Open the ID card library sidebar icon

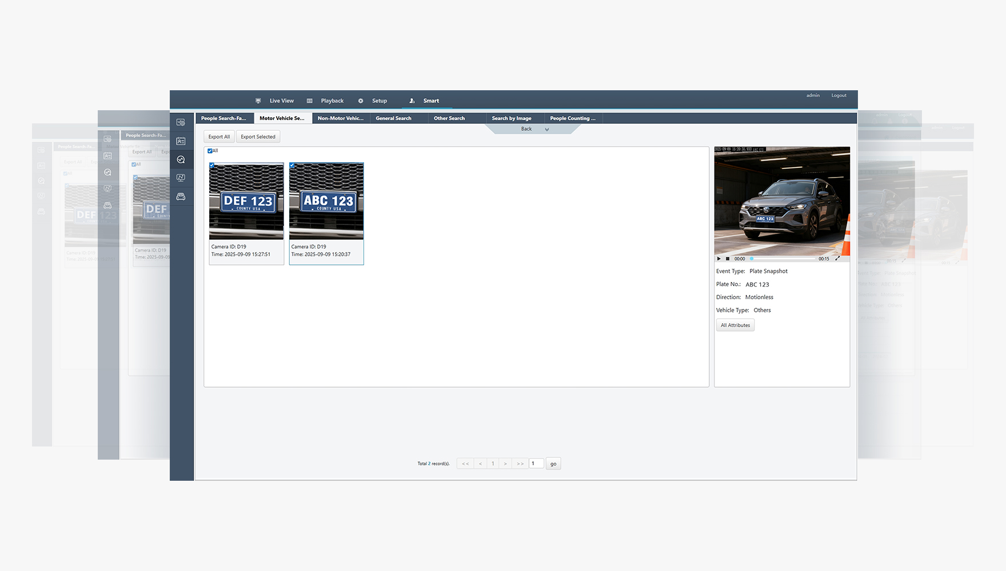(181, 141)
